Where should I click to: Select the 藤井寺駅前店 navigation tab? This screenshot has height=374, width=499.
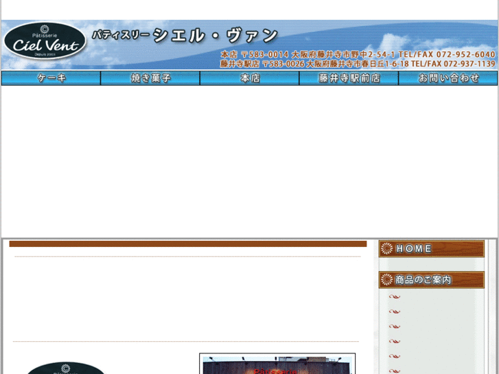click(349, 78)
